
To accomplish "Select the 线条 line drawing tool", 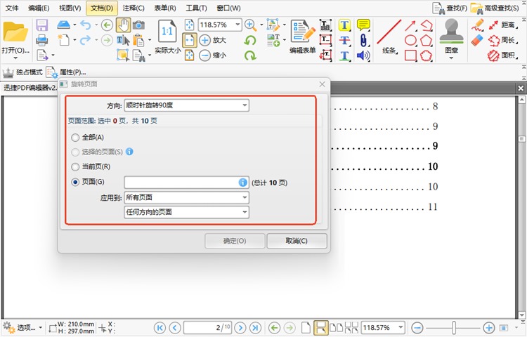I will tap(389, 37).
